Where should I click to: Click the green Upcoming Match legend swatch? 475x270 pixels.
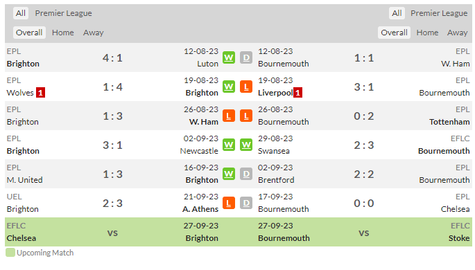pyautogui.click(x=10, y=253)
